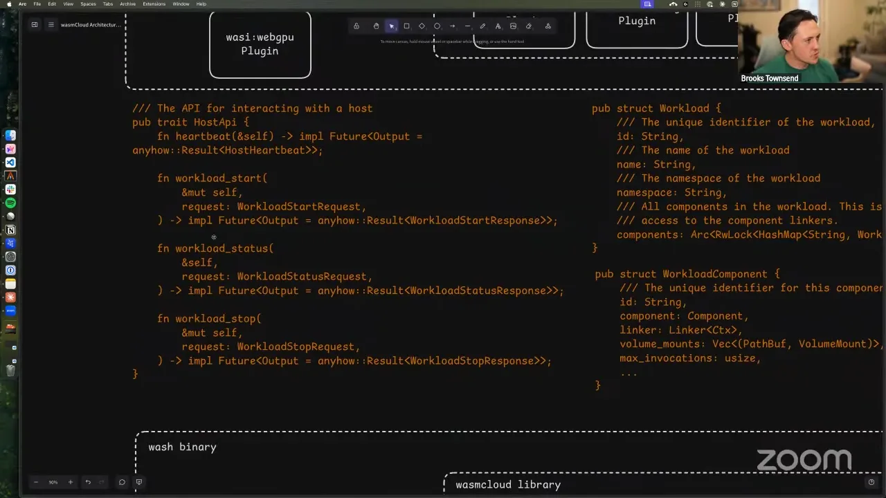Open the Arc application menu
This screenshot has width=886, height=498.
coord(23,4)
